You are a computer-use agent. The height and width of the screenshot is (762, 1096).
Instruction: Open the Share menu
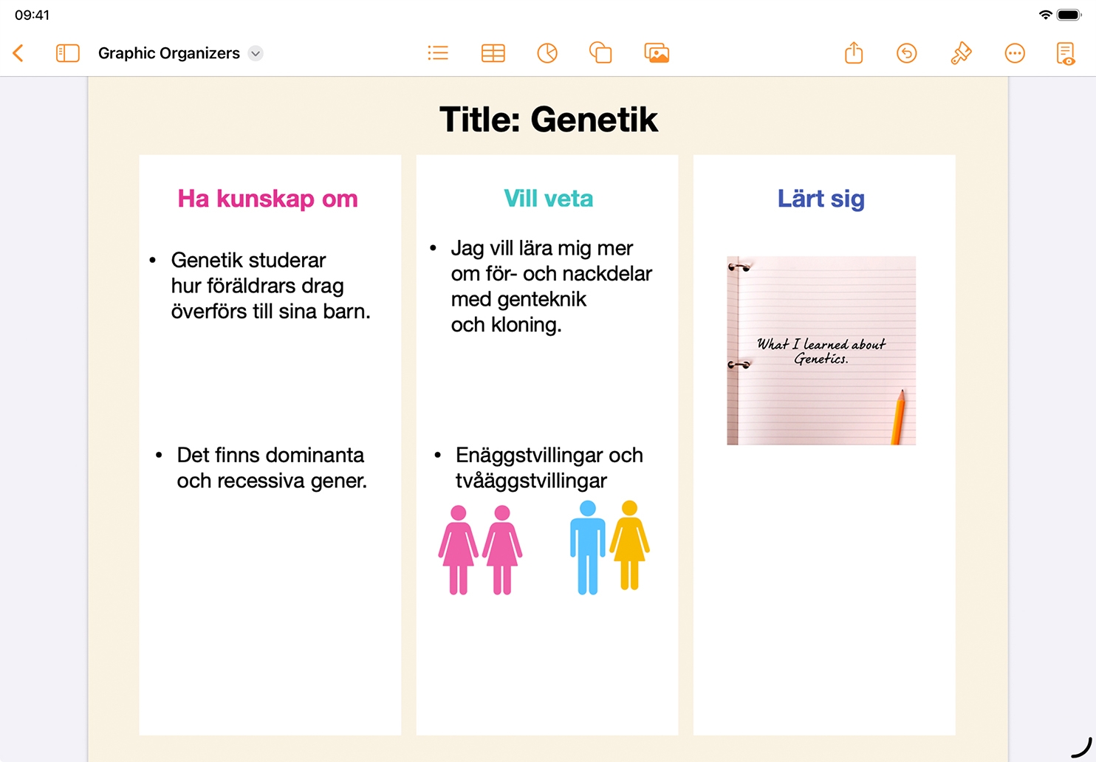(854, 53)
